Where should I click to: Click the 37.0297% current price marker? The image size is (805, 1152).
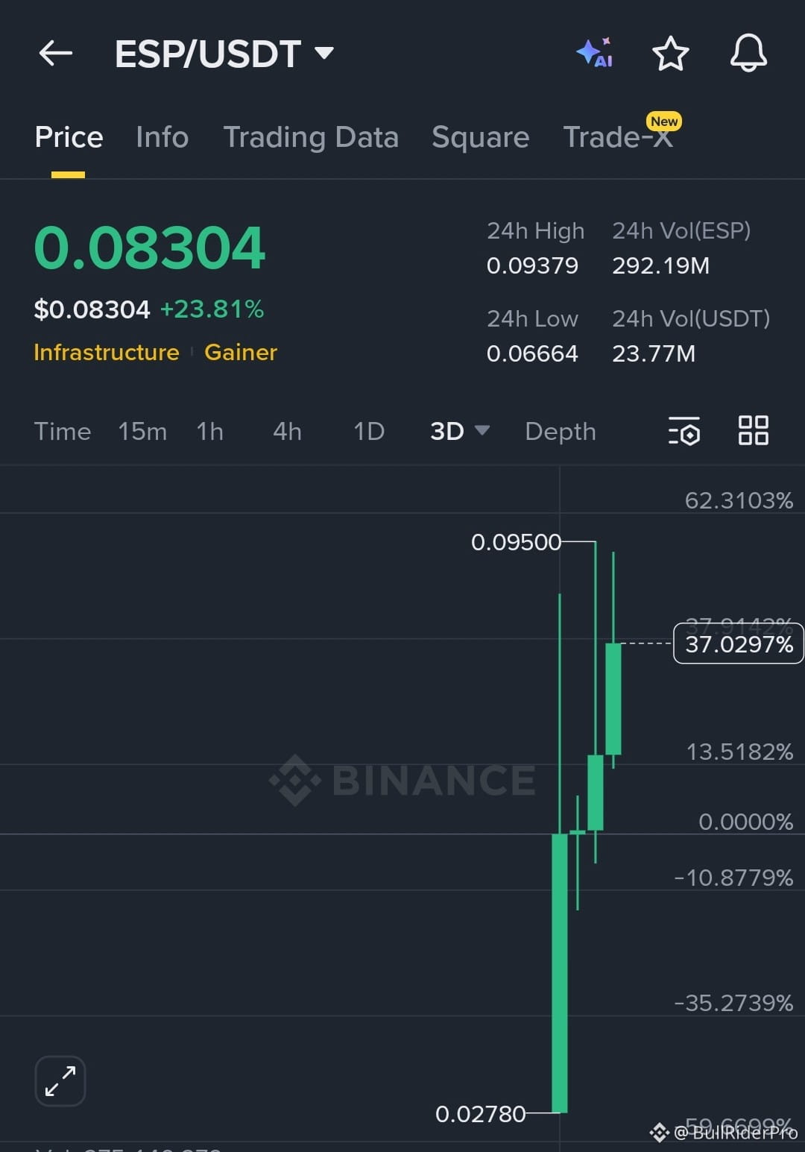738,643
